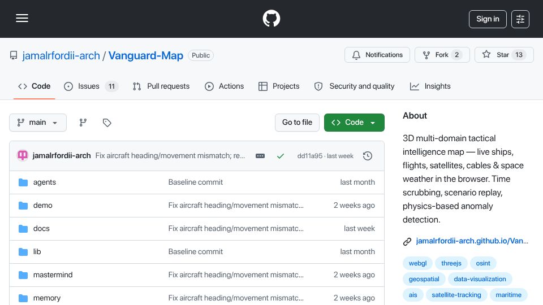Open the Actions tab
This screenshot has height=305, width=543.
point(225,86)
